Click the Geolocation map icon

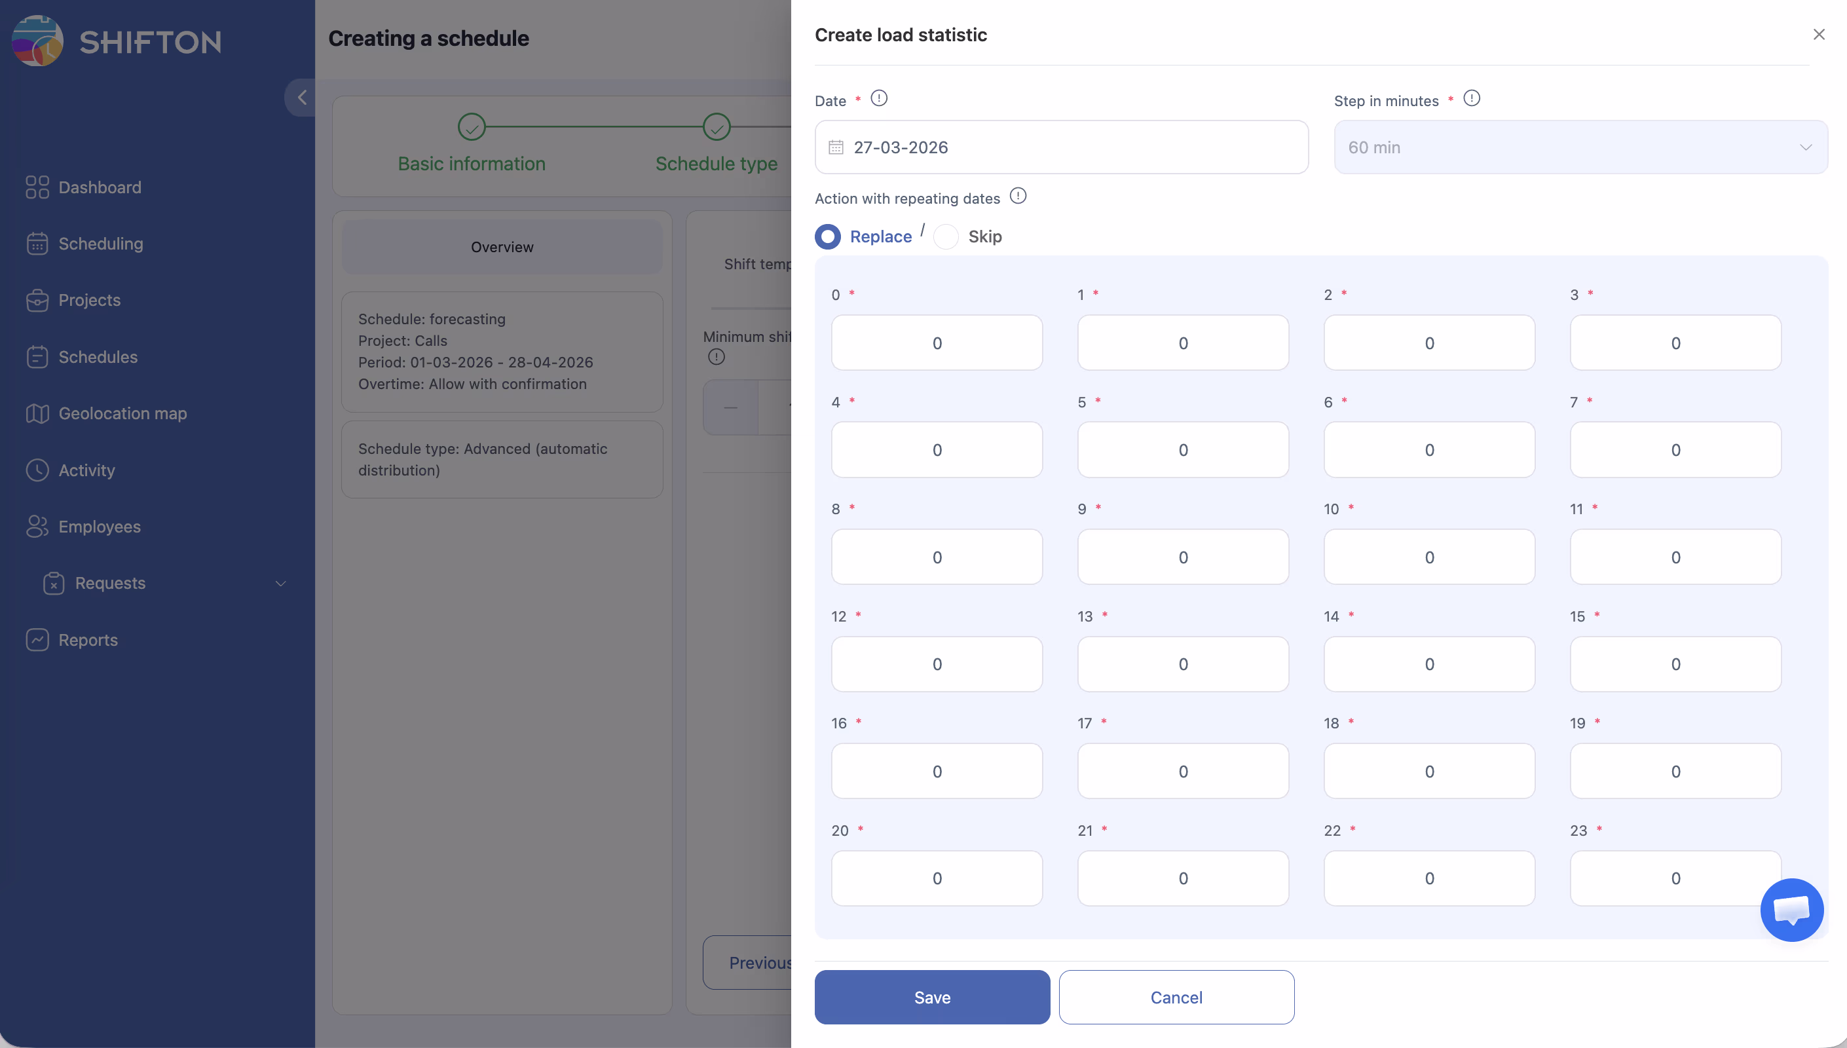coord(37,413)
